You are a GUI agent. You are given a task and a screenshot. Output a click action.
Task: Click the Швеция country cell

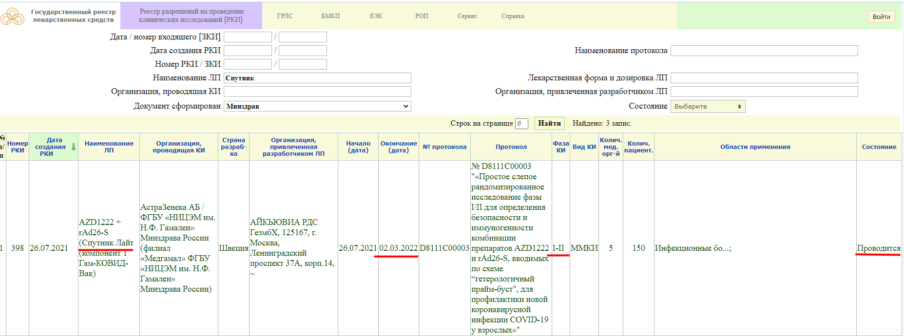233,248
